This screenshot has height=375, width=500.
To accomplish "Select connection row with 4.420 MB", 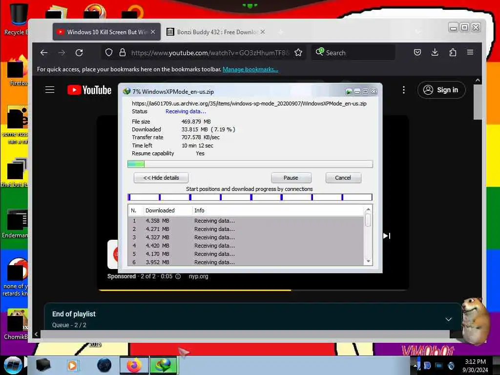I will pos(246,246).
